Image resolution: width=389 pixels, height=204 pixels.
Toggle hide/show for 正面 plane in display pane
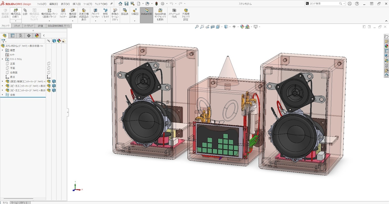(x=49, y=64)
